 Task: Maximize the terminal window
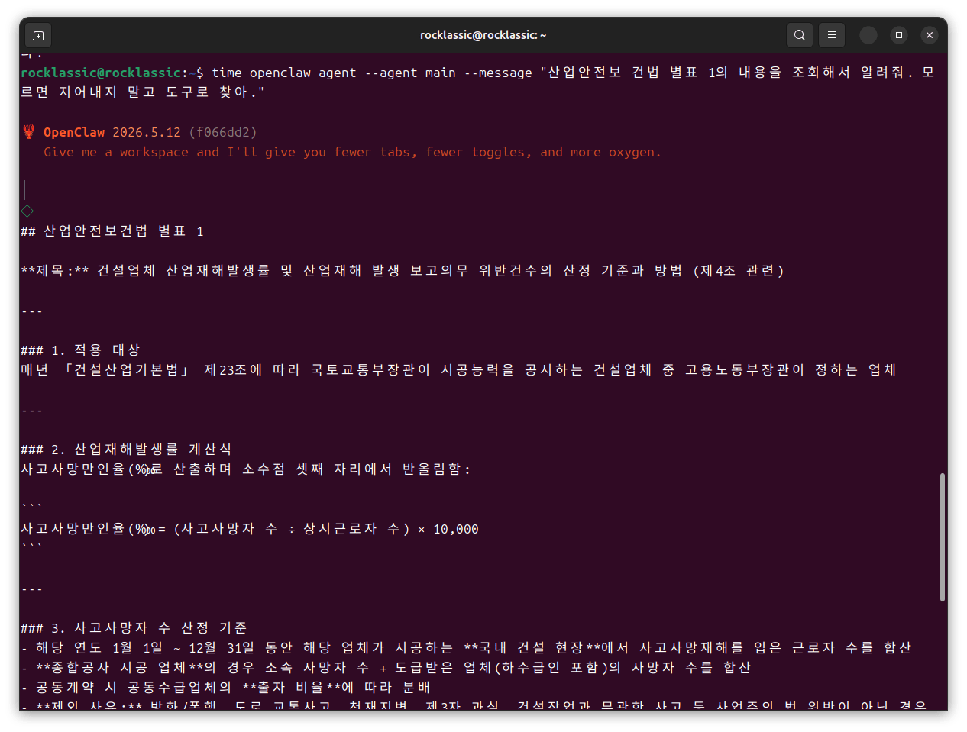[x=899, y=35]
